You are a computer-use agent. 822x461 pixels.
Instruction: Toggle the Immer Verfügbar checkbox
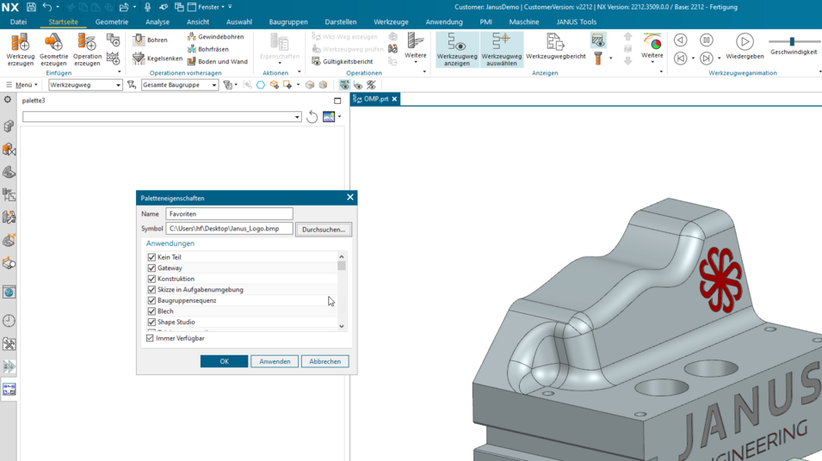pyautogui.click(x=150, y=338)
